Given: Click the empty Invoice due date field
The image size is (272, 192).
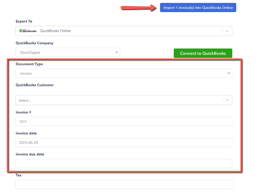Looking at the screenshot, I should [x=124, y=163].
